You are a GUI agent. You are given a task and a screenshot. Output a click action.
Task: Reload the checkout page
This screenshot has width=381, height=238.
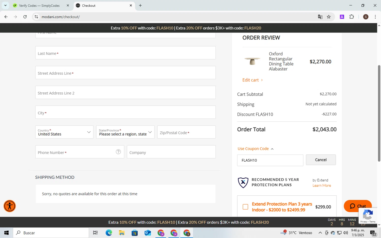tap(25, 17)
